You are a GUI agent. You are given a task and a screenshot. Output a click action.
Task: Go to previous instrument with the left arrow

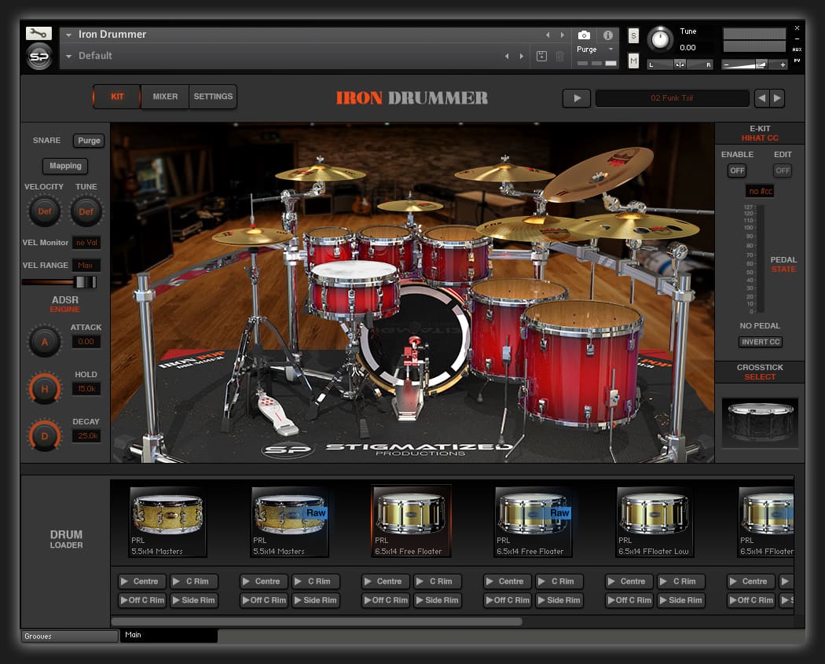click(548, 35)
